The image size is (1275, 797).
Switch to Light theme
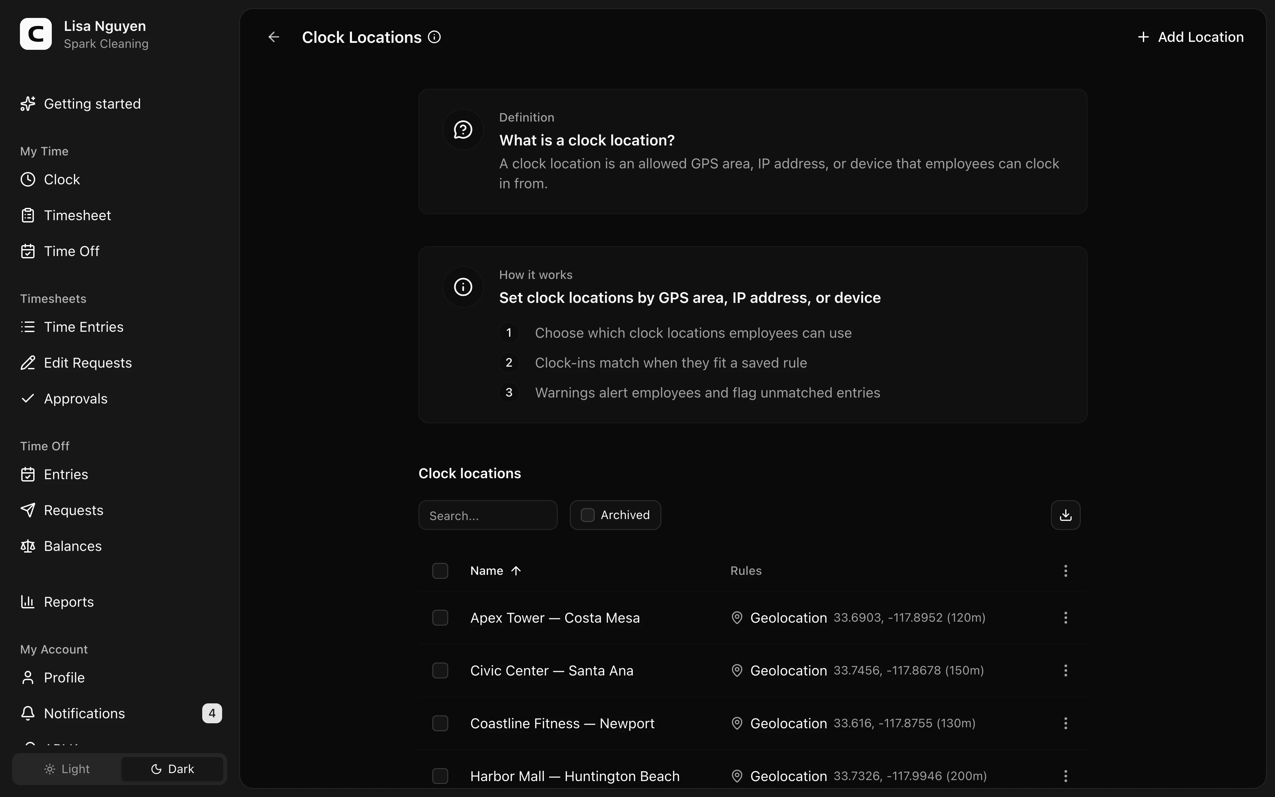67,769
